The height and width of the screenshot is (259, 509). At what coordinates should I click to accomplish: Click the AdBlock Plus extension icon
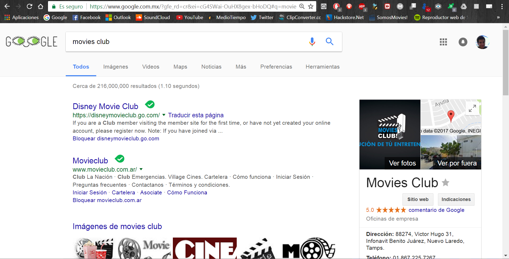(x=362, y=6)
